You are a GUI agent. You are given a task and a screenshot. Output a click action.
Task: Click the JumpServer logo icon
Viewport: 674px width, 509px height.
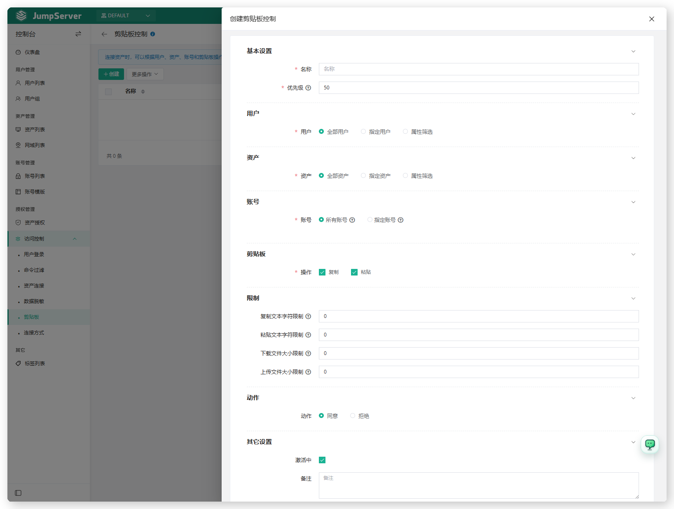click(x=21, y=16)
